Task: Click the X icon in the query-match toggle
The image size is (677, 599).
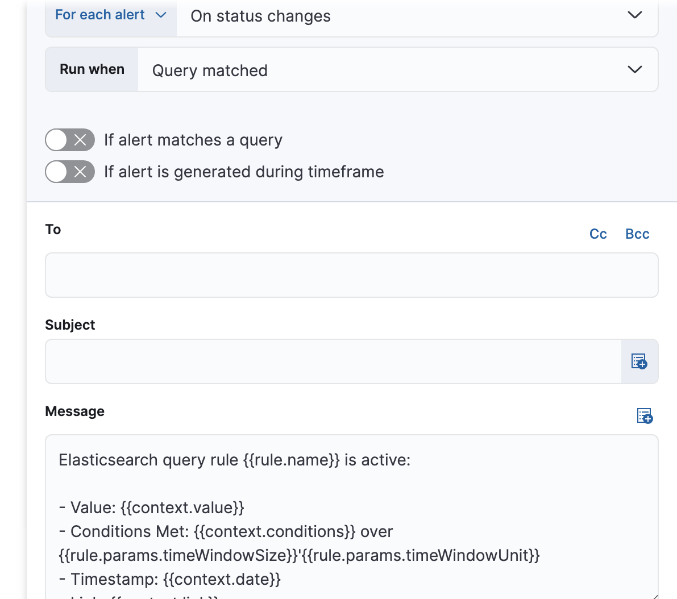Action: tap(80, 140)
